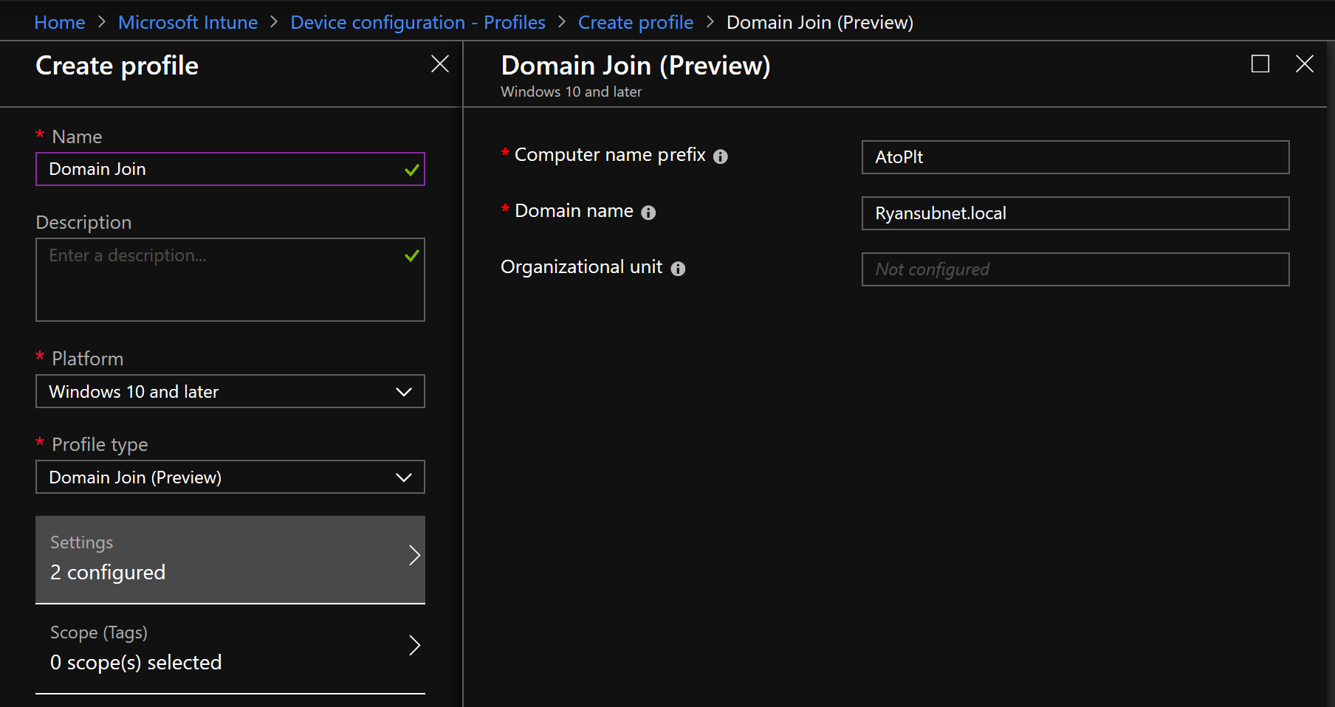Open Device configuration - Profiles breadcrumb
The height and width of the screenshot is (707, 1335).
(x=418, y=22)
